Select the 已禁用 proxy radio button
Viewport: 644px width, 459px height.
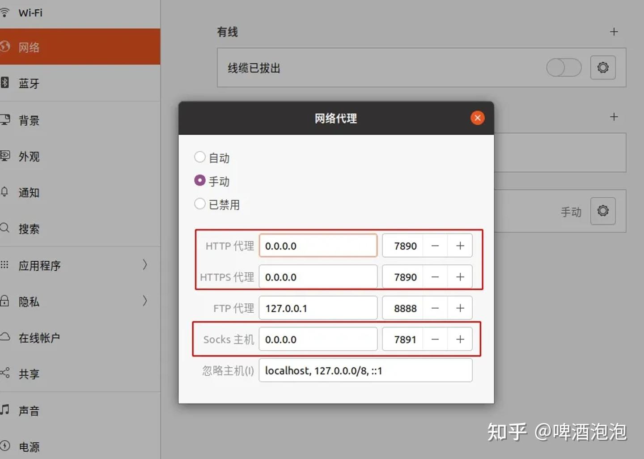click(200, 204)
